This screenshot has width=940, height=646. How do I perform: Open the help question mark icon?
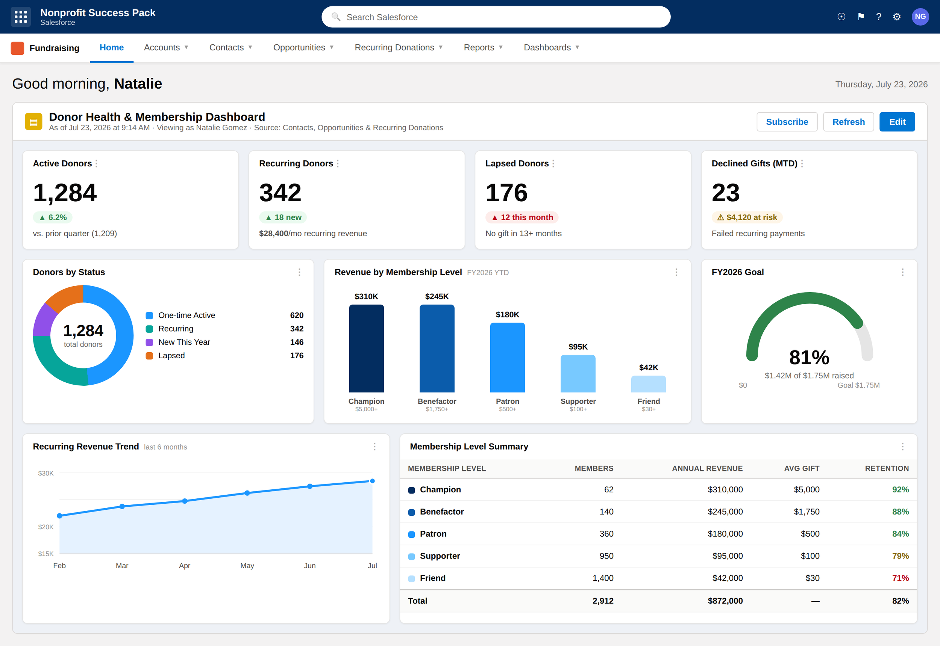tap(878, 17)
